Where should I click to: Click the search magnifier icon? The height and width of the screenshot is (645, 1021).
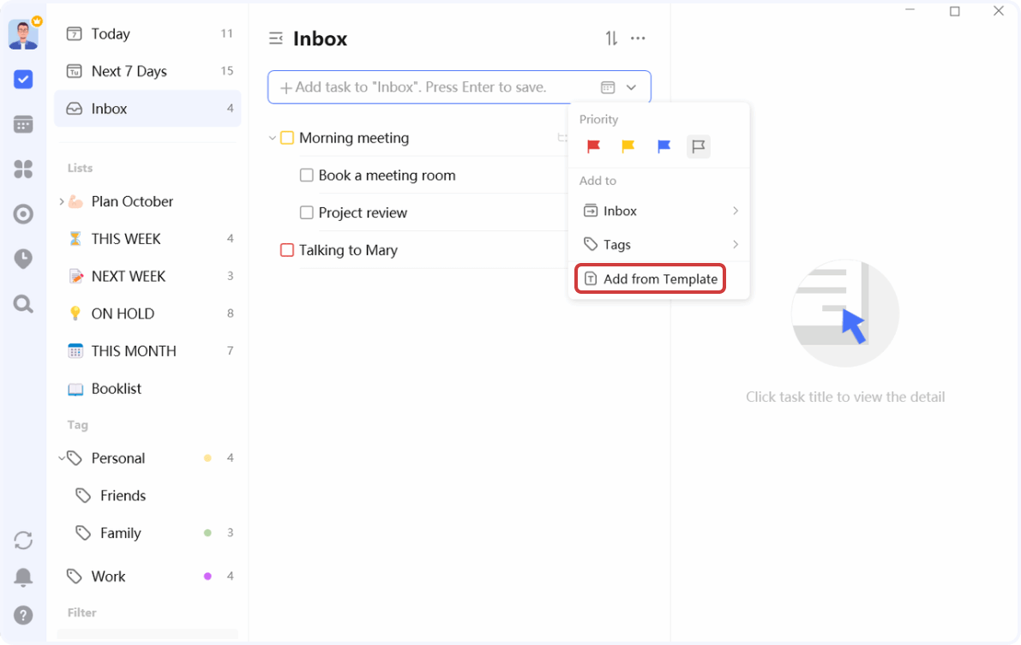coord(23,303)
